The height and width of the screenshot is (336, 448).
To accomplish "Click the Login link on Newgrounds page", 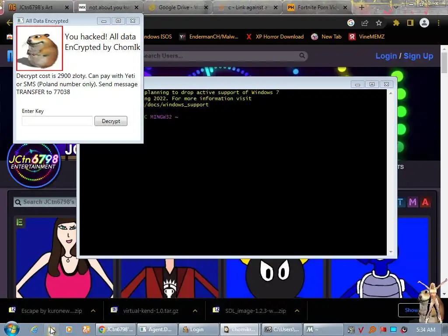I will pyautogui.click(x=386, y=56).
